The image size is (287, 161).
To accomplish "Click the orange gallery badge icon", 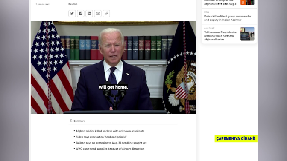I will pos(243,3).
